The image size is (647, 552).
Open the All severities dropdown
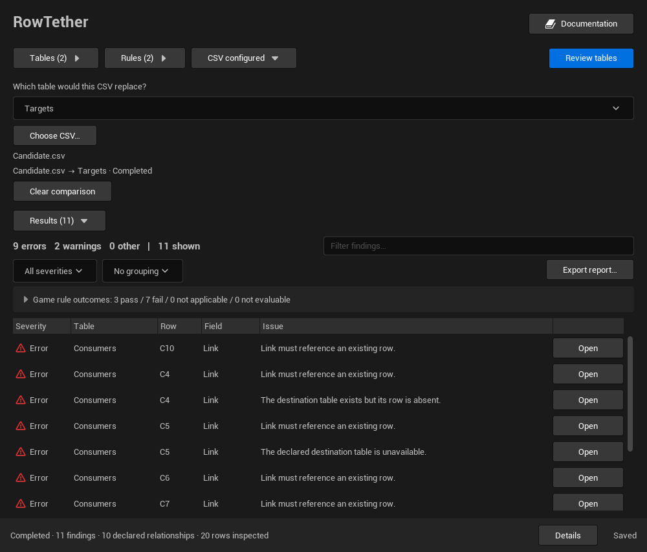click(55, 271)
